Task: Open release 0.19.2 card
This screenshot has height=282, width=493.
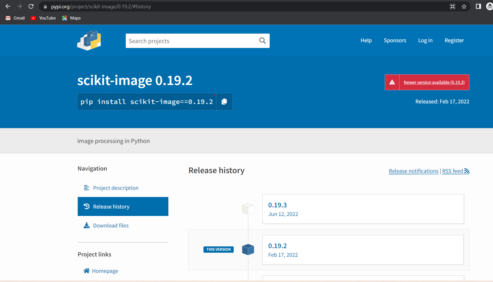Action: [x=363, y=250]
